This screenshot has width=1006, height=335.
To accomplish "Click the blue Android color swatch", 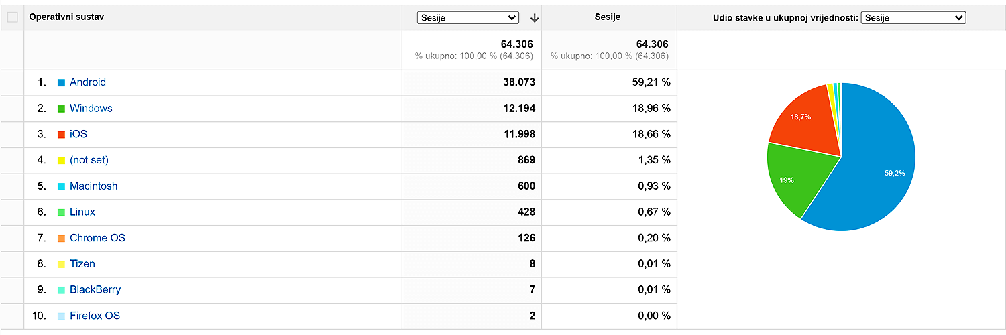I will pos(61,82).
